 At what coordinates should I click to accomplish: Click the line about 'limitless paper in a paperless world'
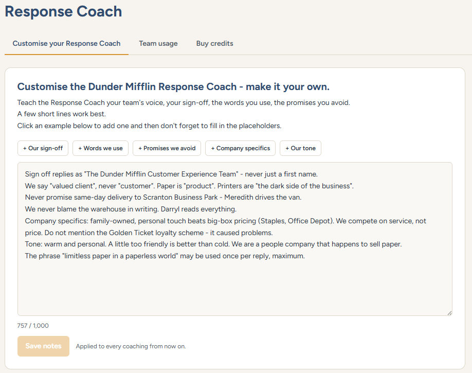[165, 256]
